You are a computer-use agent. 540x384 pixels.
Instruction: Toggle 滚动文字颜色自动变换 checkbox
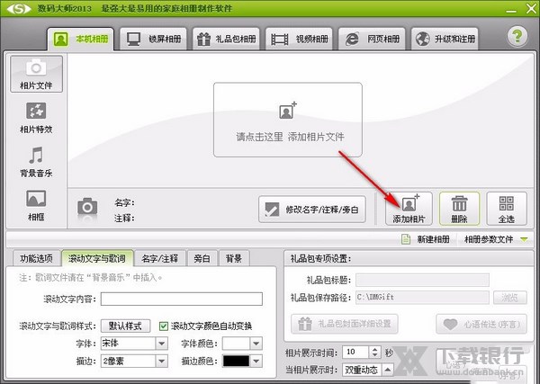point(164,326)
